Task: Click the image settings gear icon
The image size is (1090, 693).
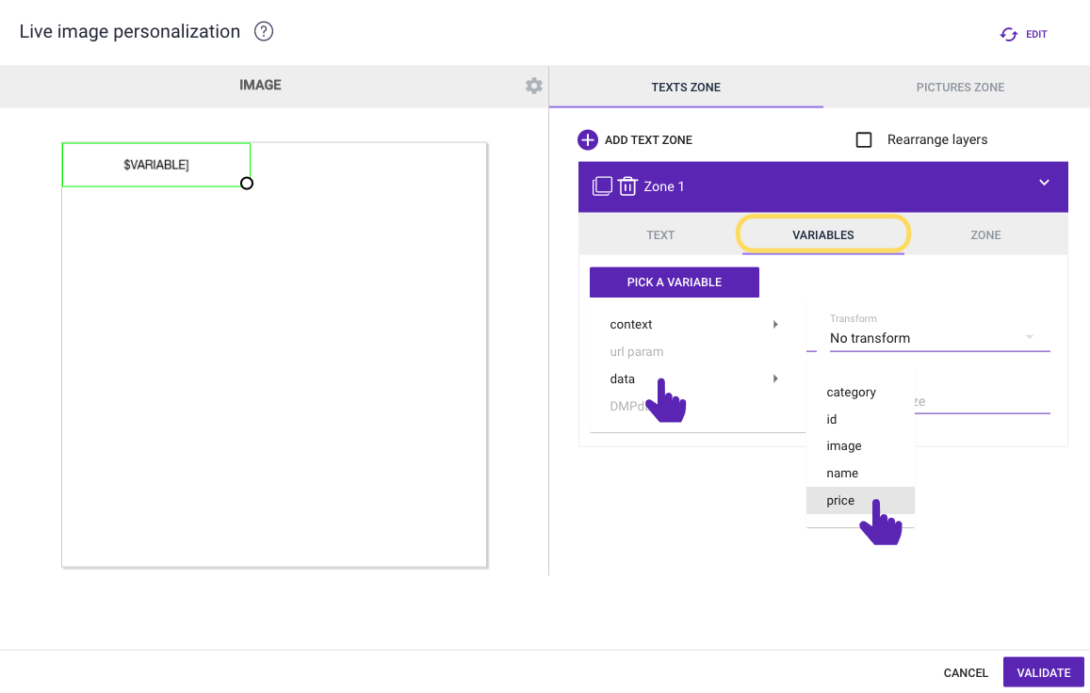Action: coord(534,86)
